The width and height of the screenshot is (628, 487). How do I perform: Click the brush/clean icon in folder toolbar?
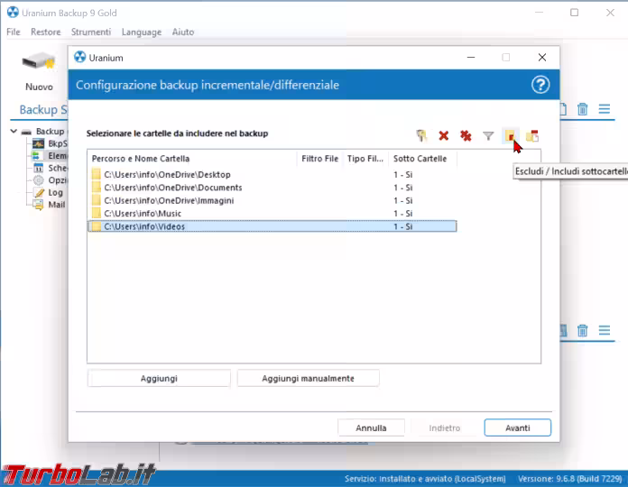click(421, 136)
